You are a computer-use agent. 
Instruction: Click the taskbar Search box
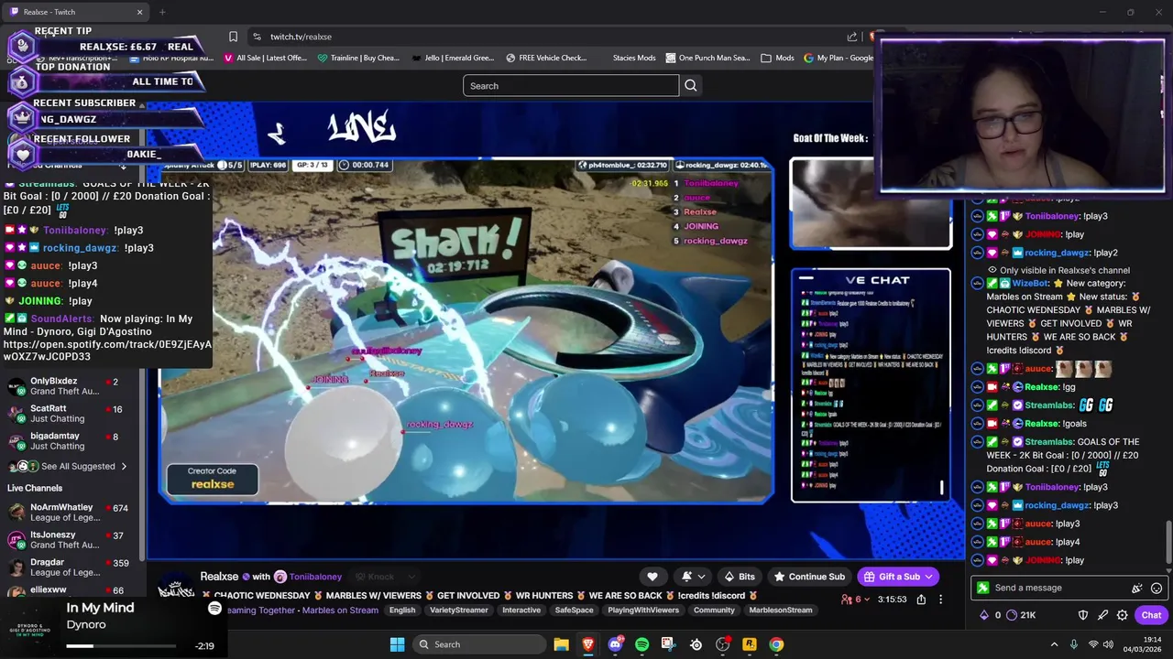pyautogui.click(x=478, y=644)
